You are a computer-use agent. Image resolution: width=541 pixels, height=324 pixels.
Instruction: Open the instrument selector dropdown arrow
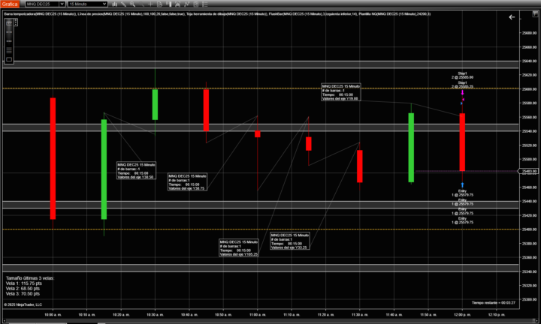point(62,4)
